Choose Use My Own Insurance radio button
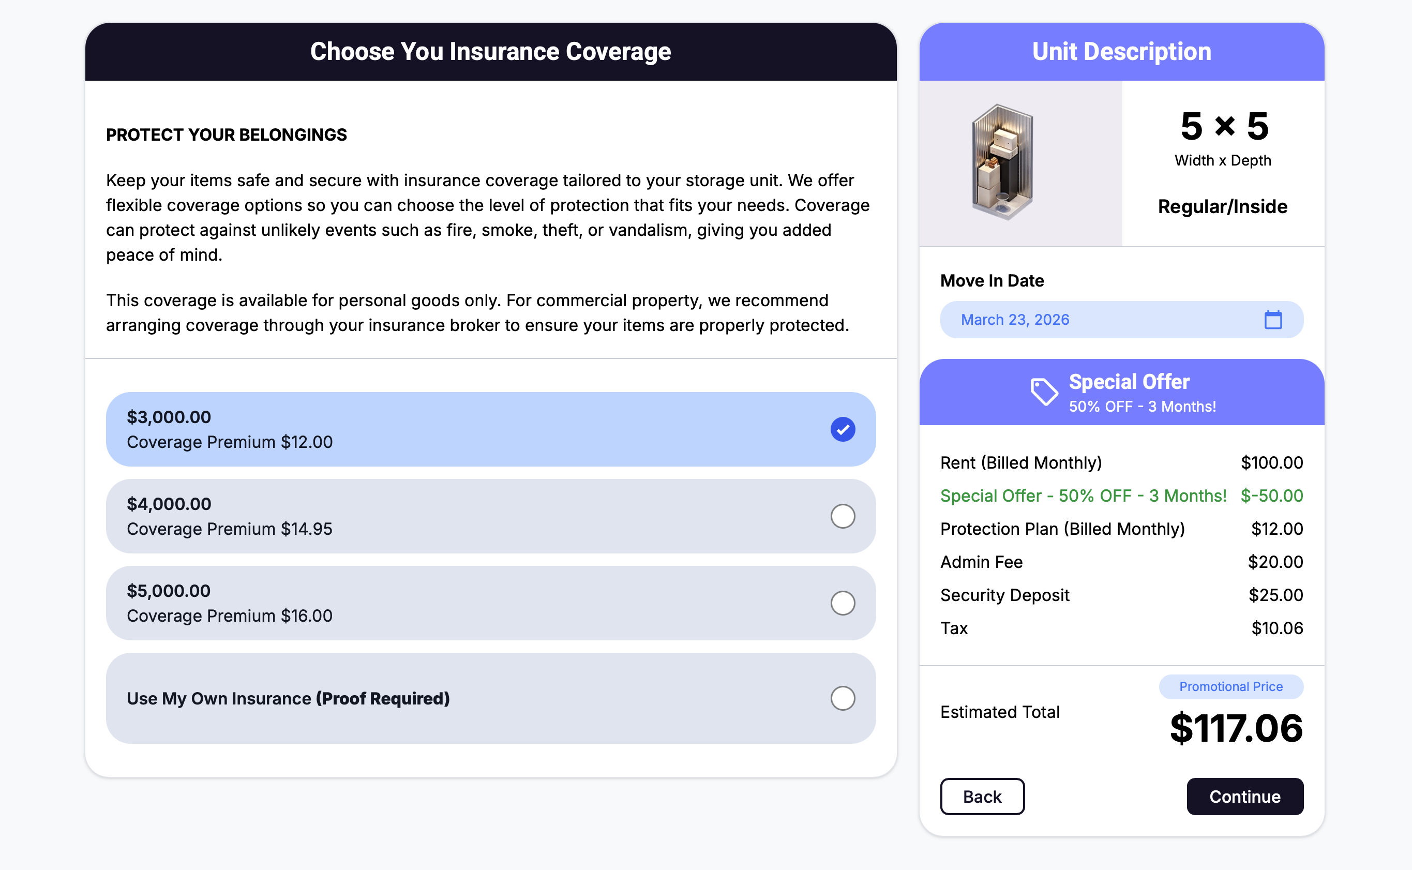The image size is (1412, 870). tap(843, 698)
